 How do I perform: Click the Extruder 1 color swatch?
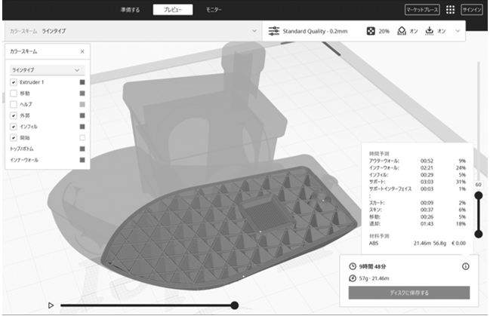pos(82,82)
